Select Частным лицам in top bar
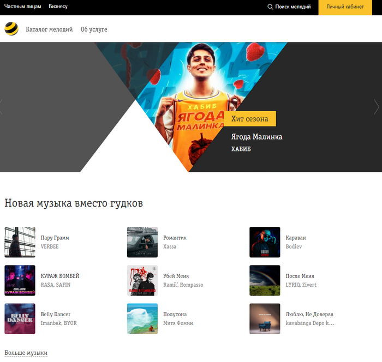Screen dimensions: 382x362 click(x=23, y=7)
